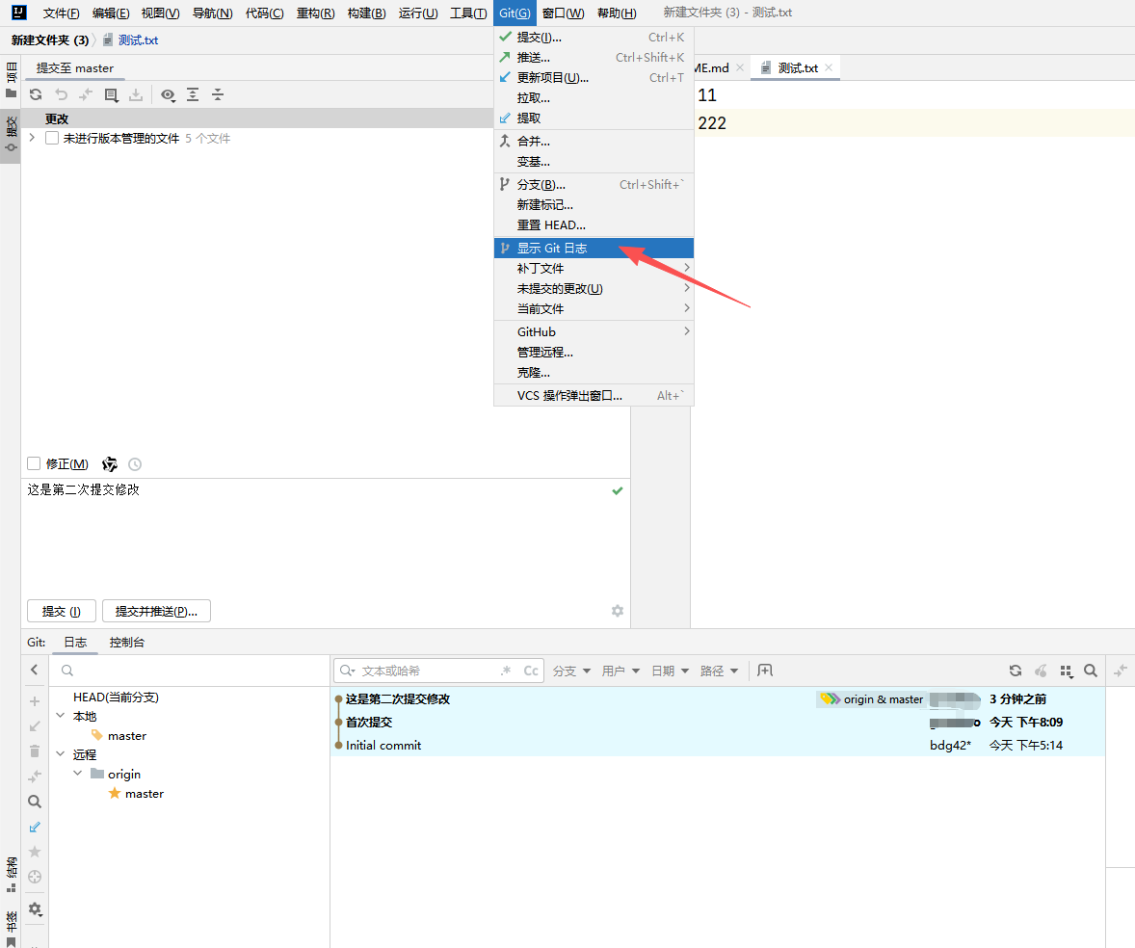The image size is (1135, 948).
Task: Select the Initial commit log row
Action: click(718, 746)
